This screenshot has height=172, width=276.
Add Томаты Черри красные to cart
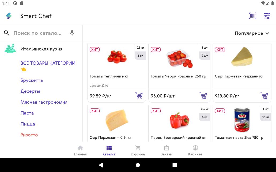coord(203,96)
